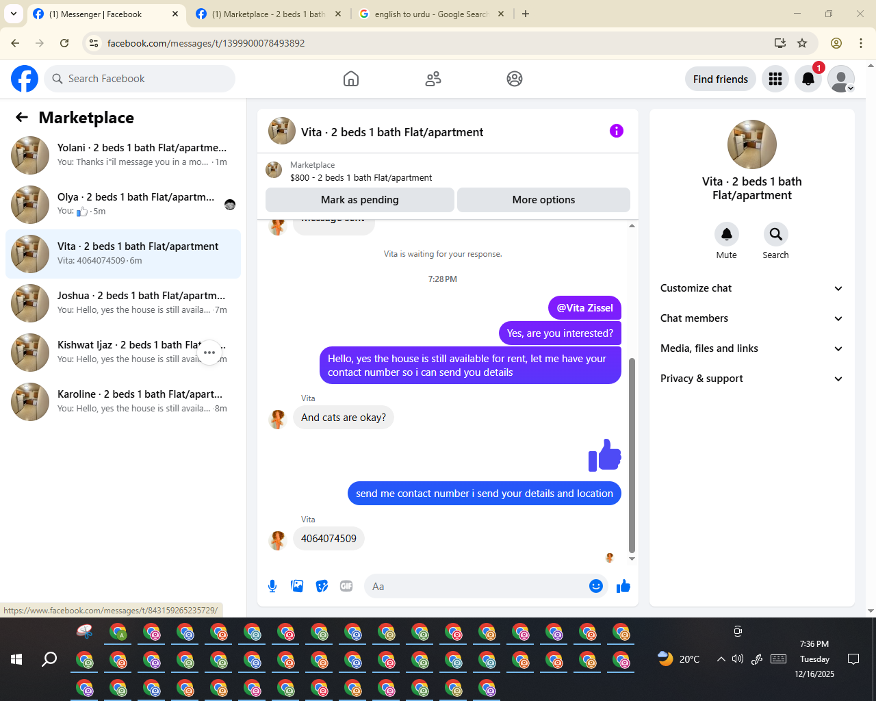Image resolution: width=876 pixels, height=701 pixels.
Task: Open Chrome three-dot menu
Action: click(861, 43)
